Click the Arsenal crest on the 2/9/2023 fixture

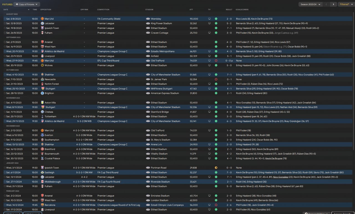point(42,42)
